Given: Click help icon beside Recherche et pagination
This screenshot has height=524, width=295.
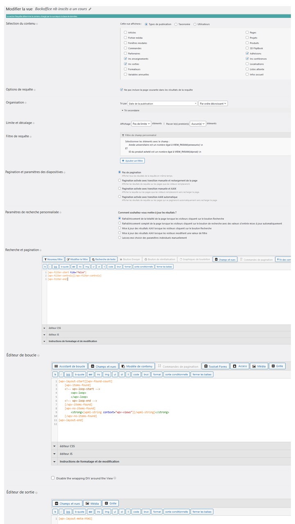Looking at the screenshot, I should pos(41,250).
